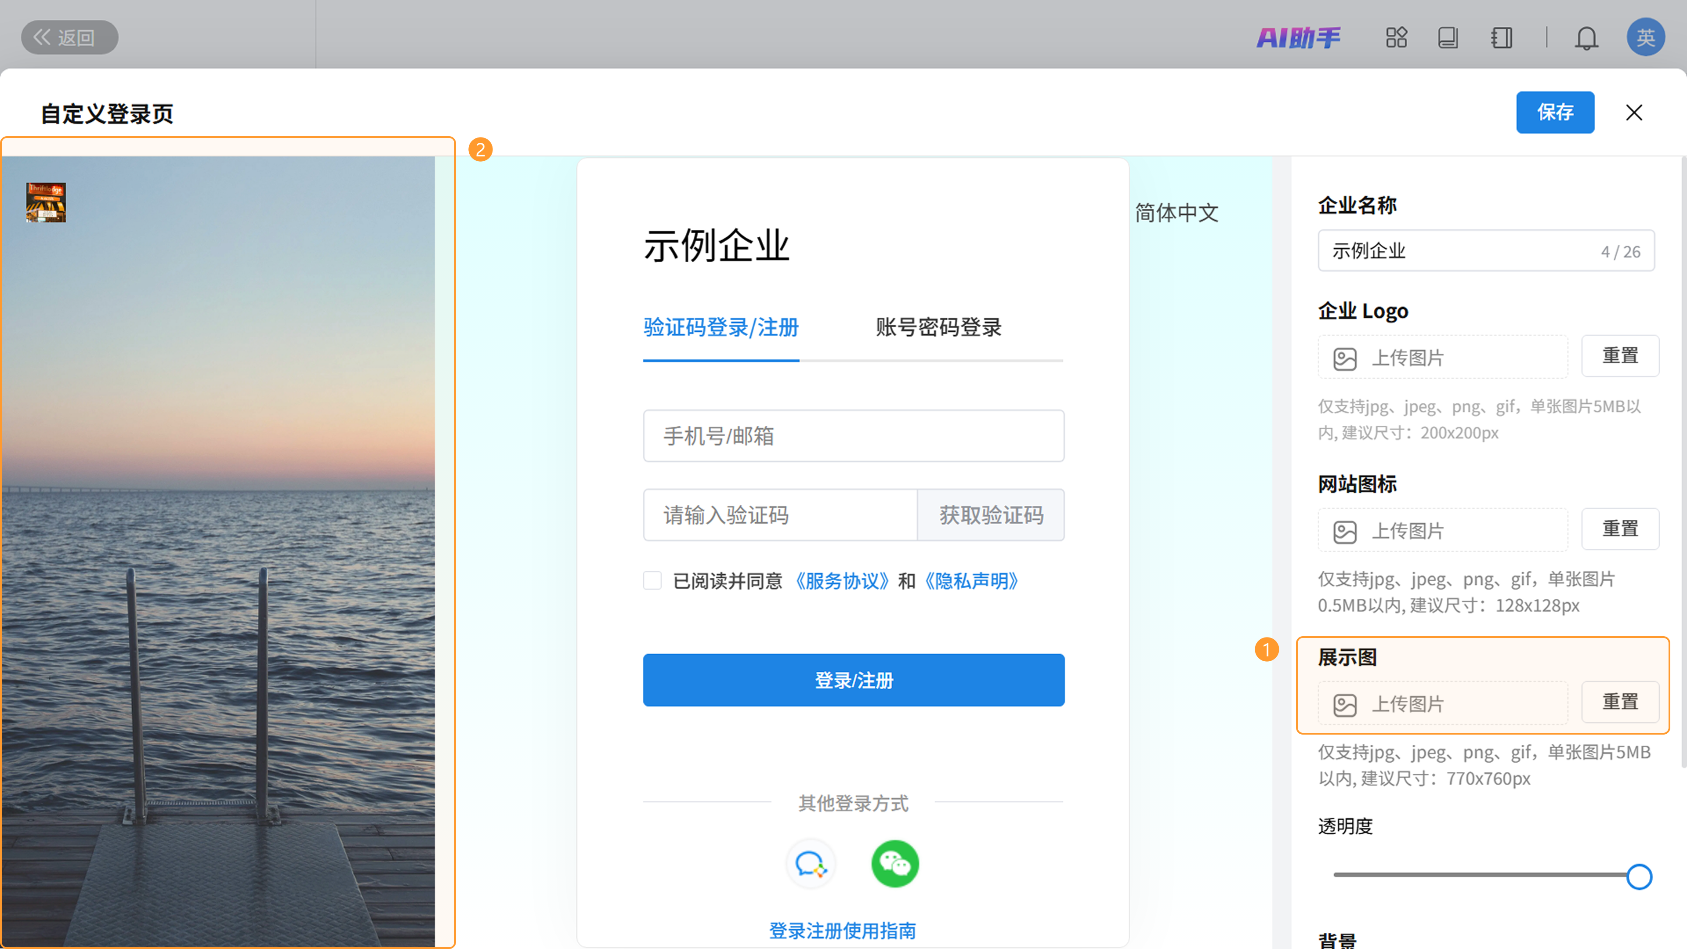Screen dimensions: 1687x949
Task: Click 重置 next to 企业 Logo upload
Action: (1620, 355)
